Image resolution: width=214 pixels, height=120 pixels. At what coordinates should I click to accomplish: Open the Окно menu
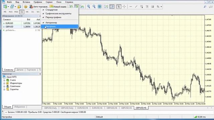(x=59, y=2)
